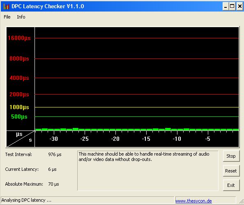Viewport: 244px width, 205px height.
Task: Click the Absolute Maximum value 70 µs
Action: [53, 184]
